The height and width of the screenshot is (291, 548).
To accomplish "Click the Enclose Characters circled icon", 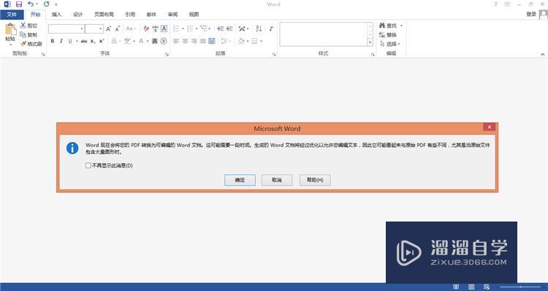I will pyautogui.click(x=164, y=41).
